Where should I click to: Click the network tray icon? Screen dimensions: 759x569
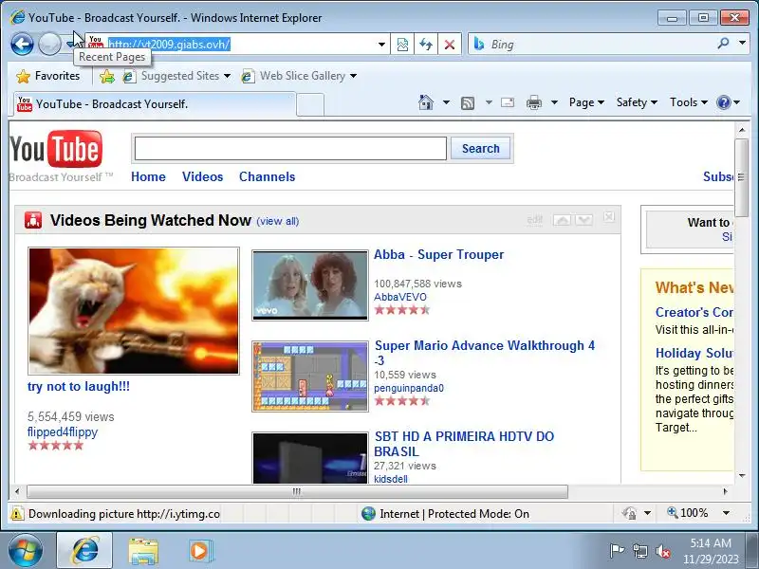click(639, 551)
